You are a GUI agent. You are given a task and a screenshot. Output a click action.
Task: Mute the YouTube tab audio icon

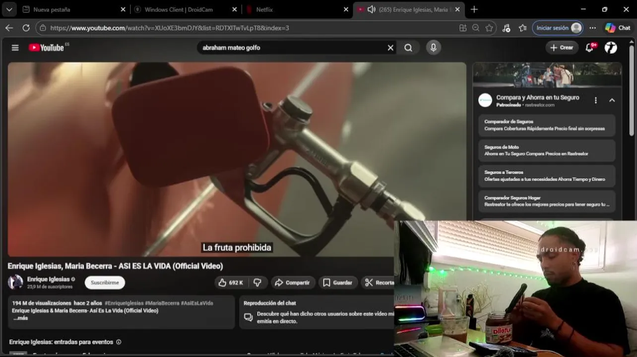pos(372,9)
